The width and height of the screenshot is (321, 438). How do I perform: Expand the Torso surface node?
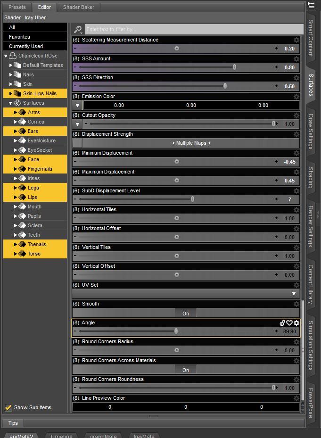point(16,254)
